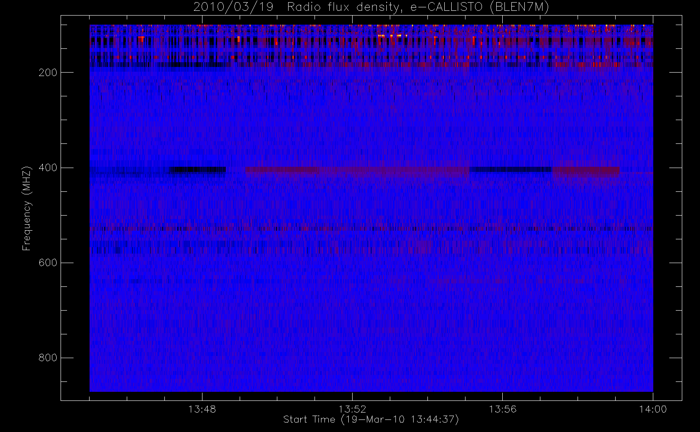Click the 600 frequency tick label
The image size is (700, 432).
coord(48,263)
